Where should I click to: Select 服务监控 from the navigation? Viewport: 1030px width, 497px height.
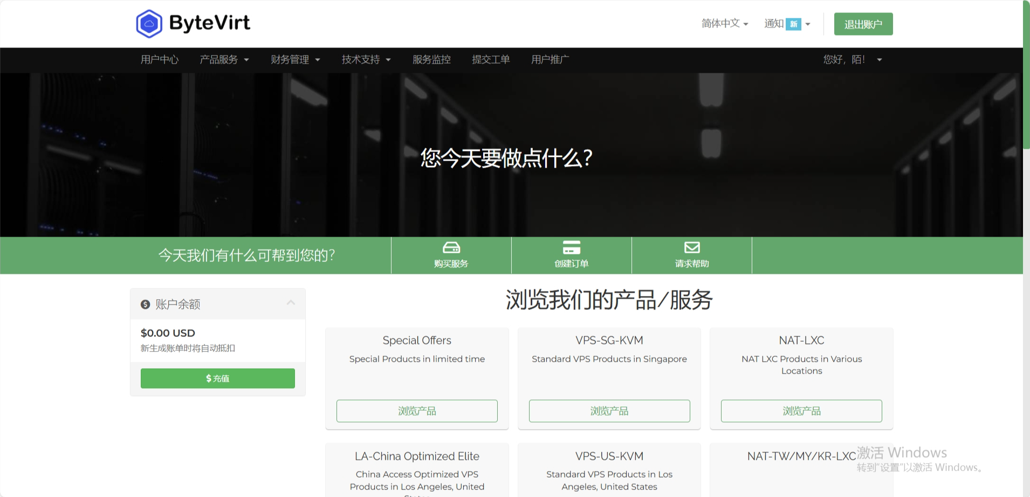pyautogui.click(x=431, y=60)
